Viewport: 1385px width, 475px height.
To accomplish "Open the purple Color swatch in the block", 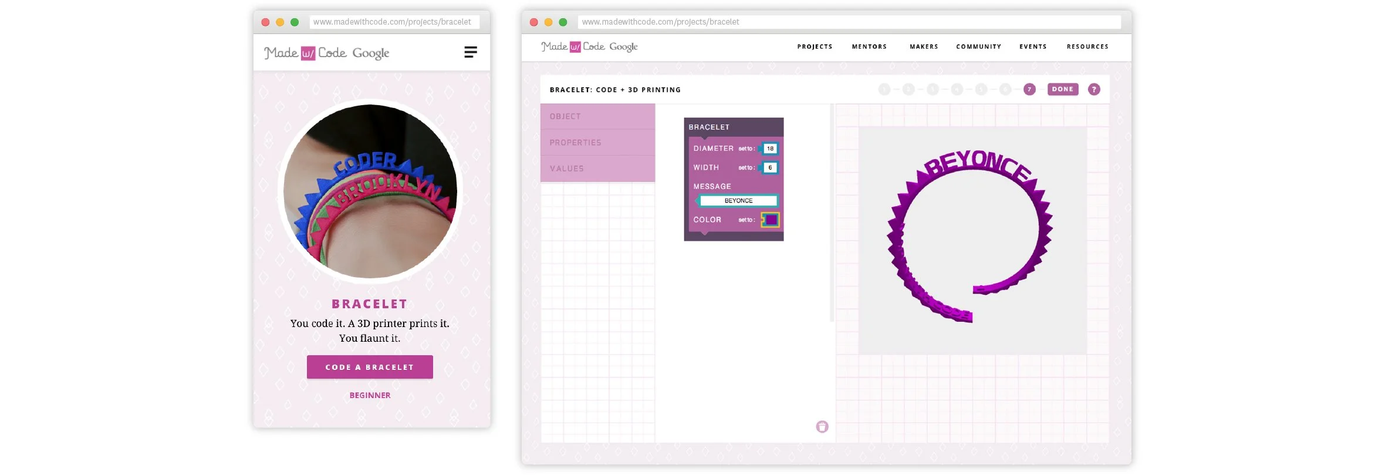I will (771, 220).
